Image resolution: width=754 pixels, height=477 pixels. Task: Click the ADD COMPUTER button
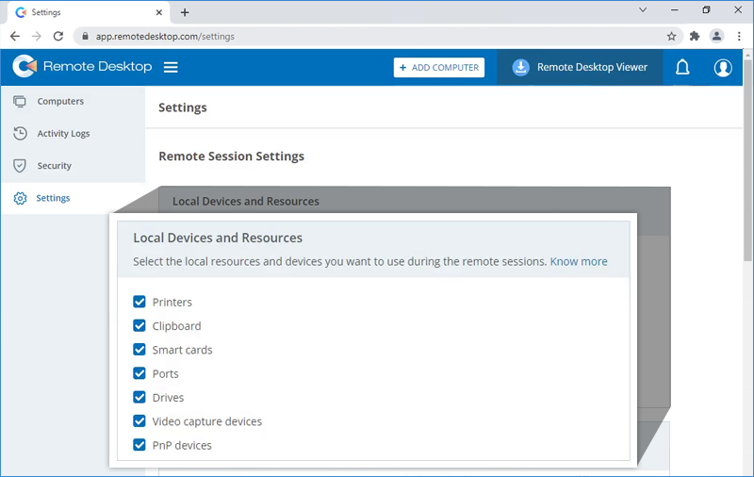point(439,68)
